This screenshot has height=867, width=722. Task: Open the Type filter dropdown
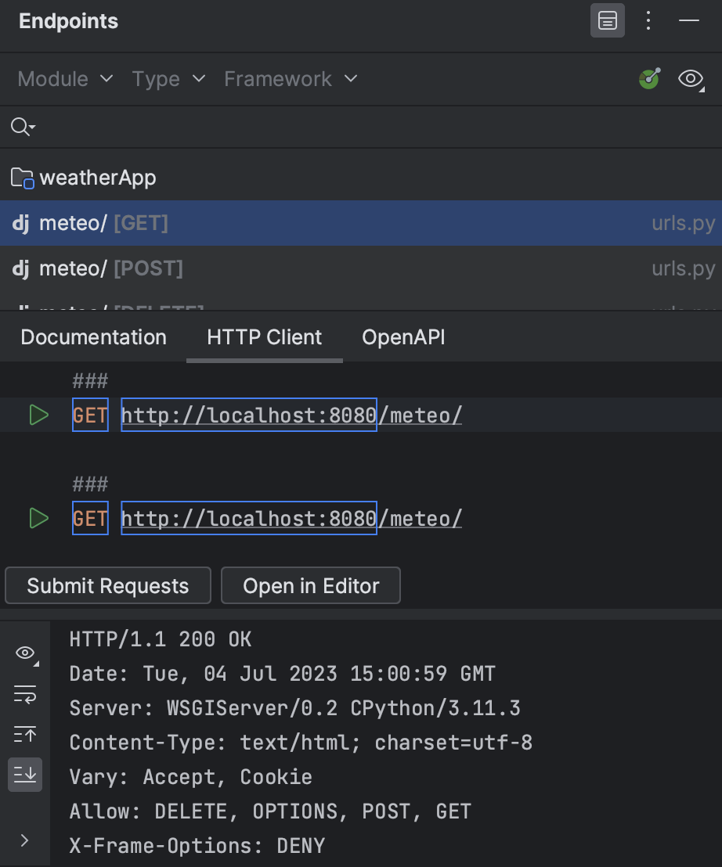coord(168,79)
